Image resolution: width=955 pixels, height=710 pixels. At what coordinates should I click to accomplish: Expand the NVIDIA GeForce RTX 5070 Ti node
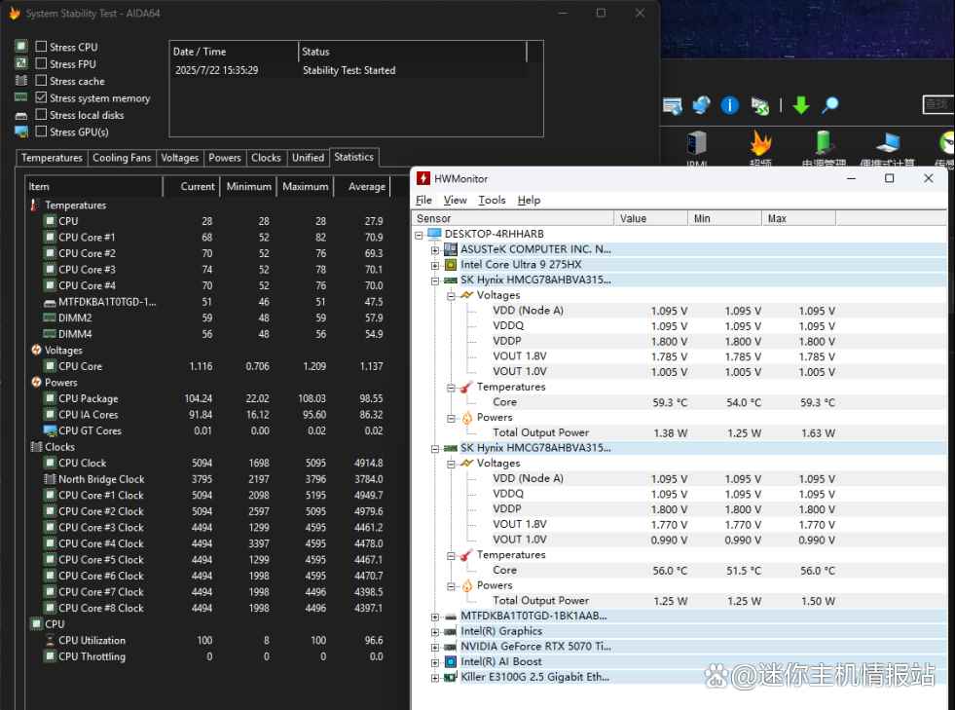click(x=435, y=648)
